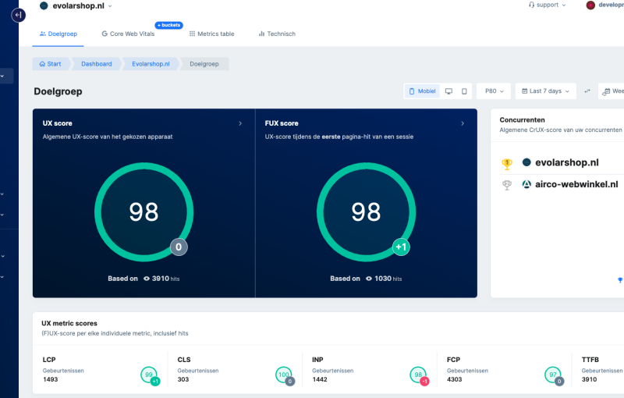Click the support headset icon
This screenshot has height=398, width=624.
(x=531, y=5)
